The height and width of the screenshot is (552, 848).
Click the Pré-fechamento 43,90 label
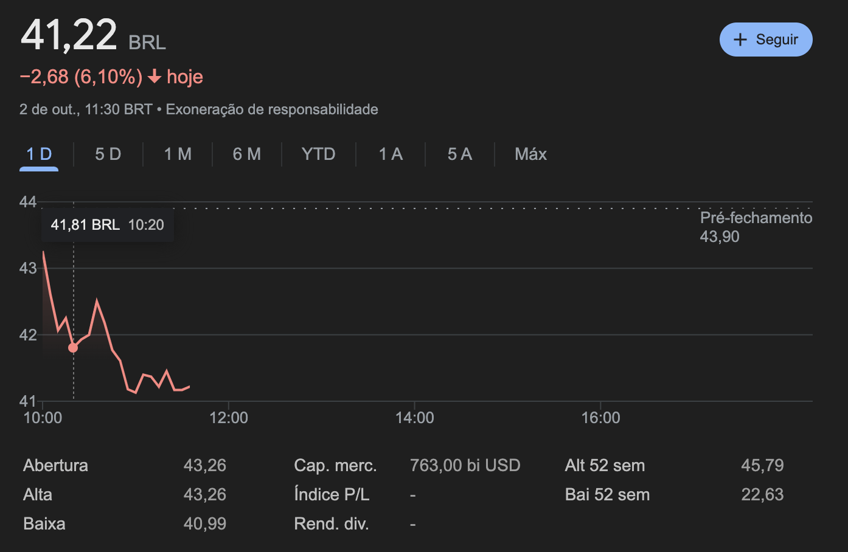click(756, 227)
